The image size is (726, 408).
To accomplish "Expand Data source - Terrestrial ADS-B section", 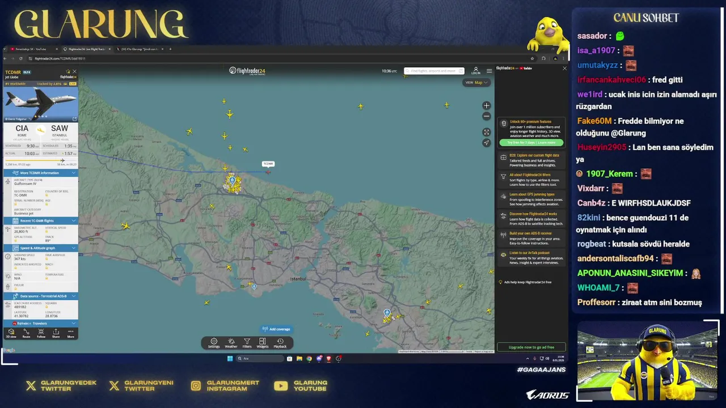I will click(x=41, y=296).
